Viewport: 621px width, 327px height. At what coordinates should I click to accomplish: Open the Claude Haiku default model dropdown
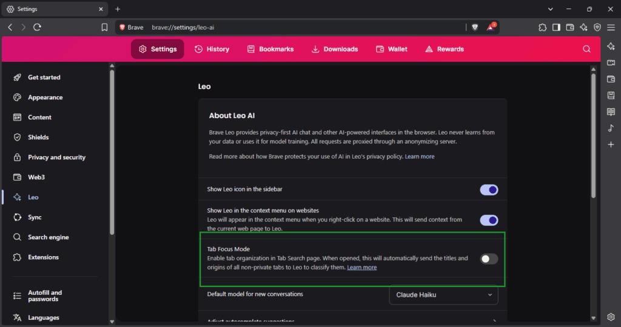443,295
